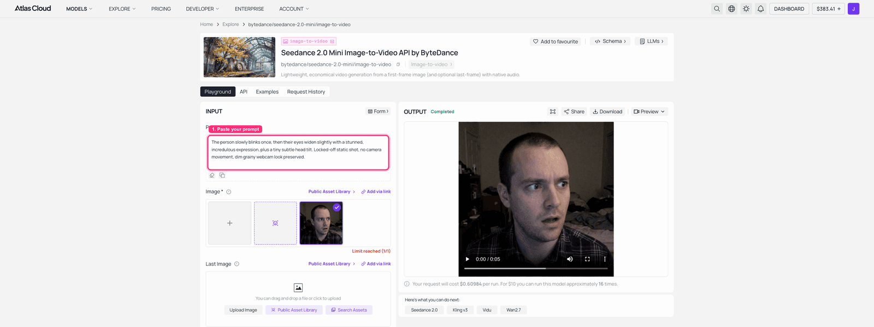The height and width of the screenshot is (327, 874).
Task: Open Public Asset Library link for Image
Action: pyautogui.click(x=332, y=192)
